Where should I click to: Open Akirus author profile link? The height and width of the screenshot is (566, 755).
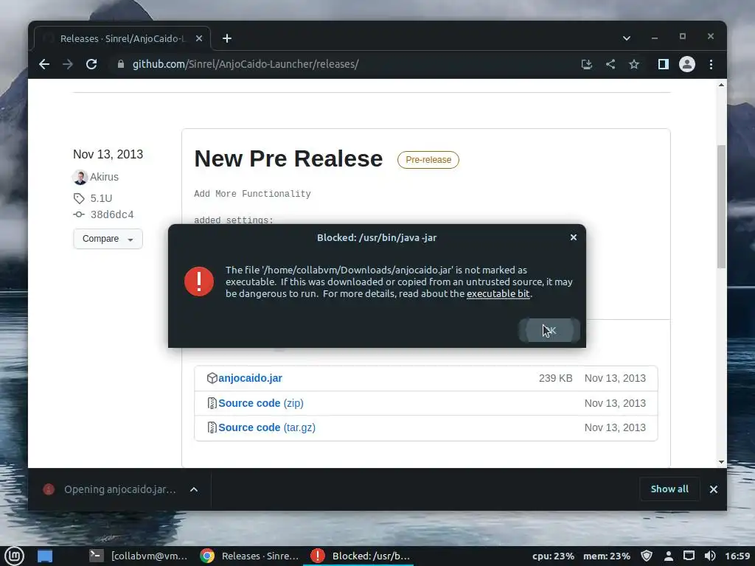coord(104,177)
